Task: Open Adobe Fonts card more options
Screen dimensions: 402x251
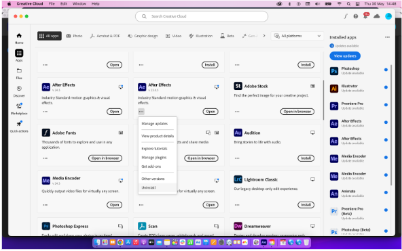Action: click(45, 158)
